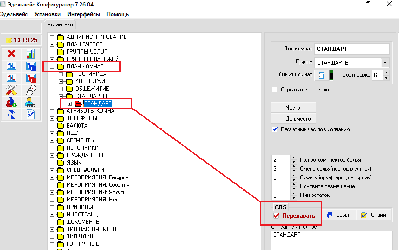399x250 pixels.
Task: Click the colorful abc letters icon
Action: pyautogui.click(x=12, y=102)
